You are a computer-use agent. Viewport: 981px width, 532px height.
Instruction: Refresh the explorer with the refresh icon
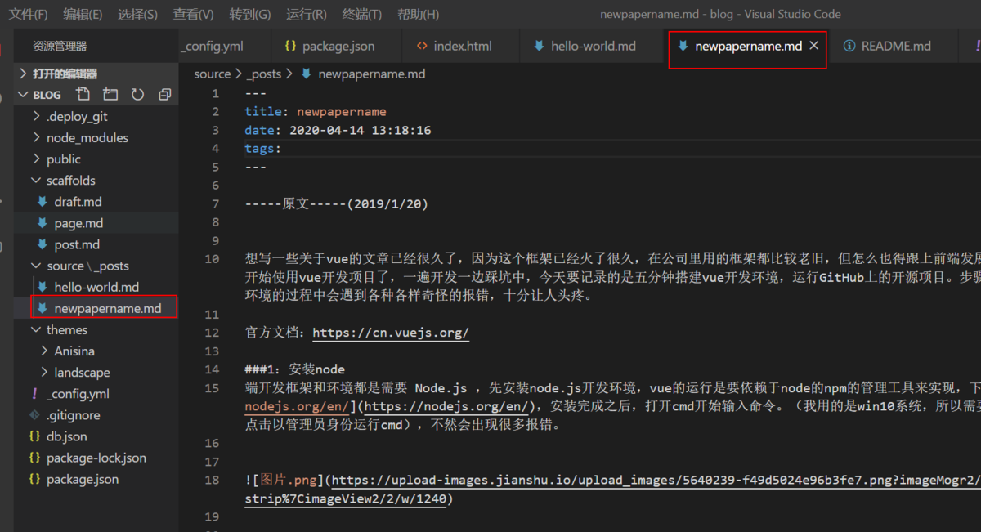pyautogui.click(x=137, y=95)
